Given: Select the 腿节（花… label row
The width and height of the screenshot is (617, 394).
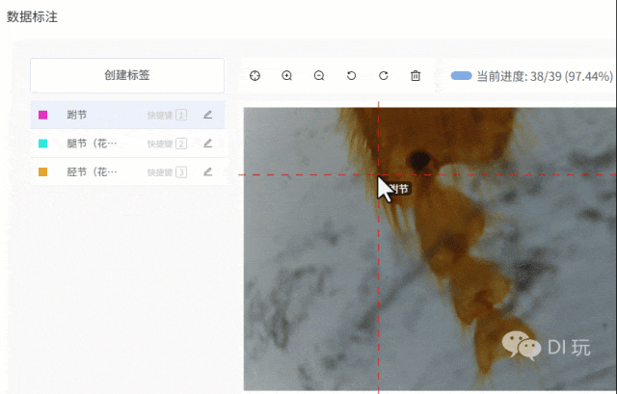Looking at the screenshot, I should coord(127,144).
